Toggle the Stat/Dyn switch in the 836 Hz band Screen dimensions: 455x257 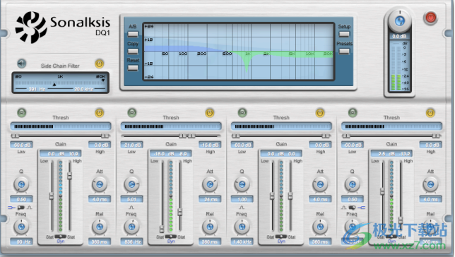coord(171,237)
